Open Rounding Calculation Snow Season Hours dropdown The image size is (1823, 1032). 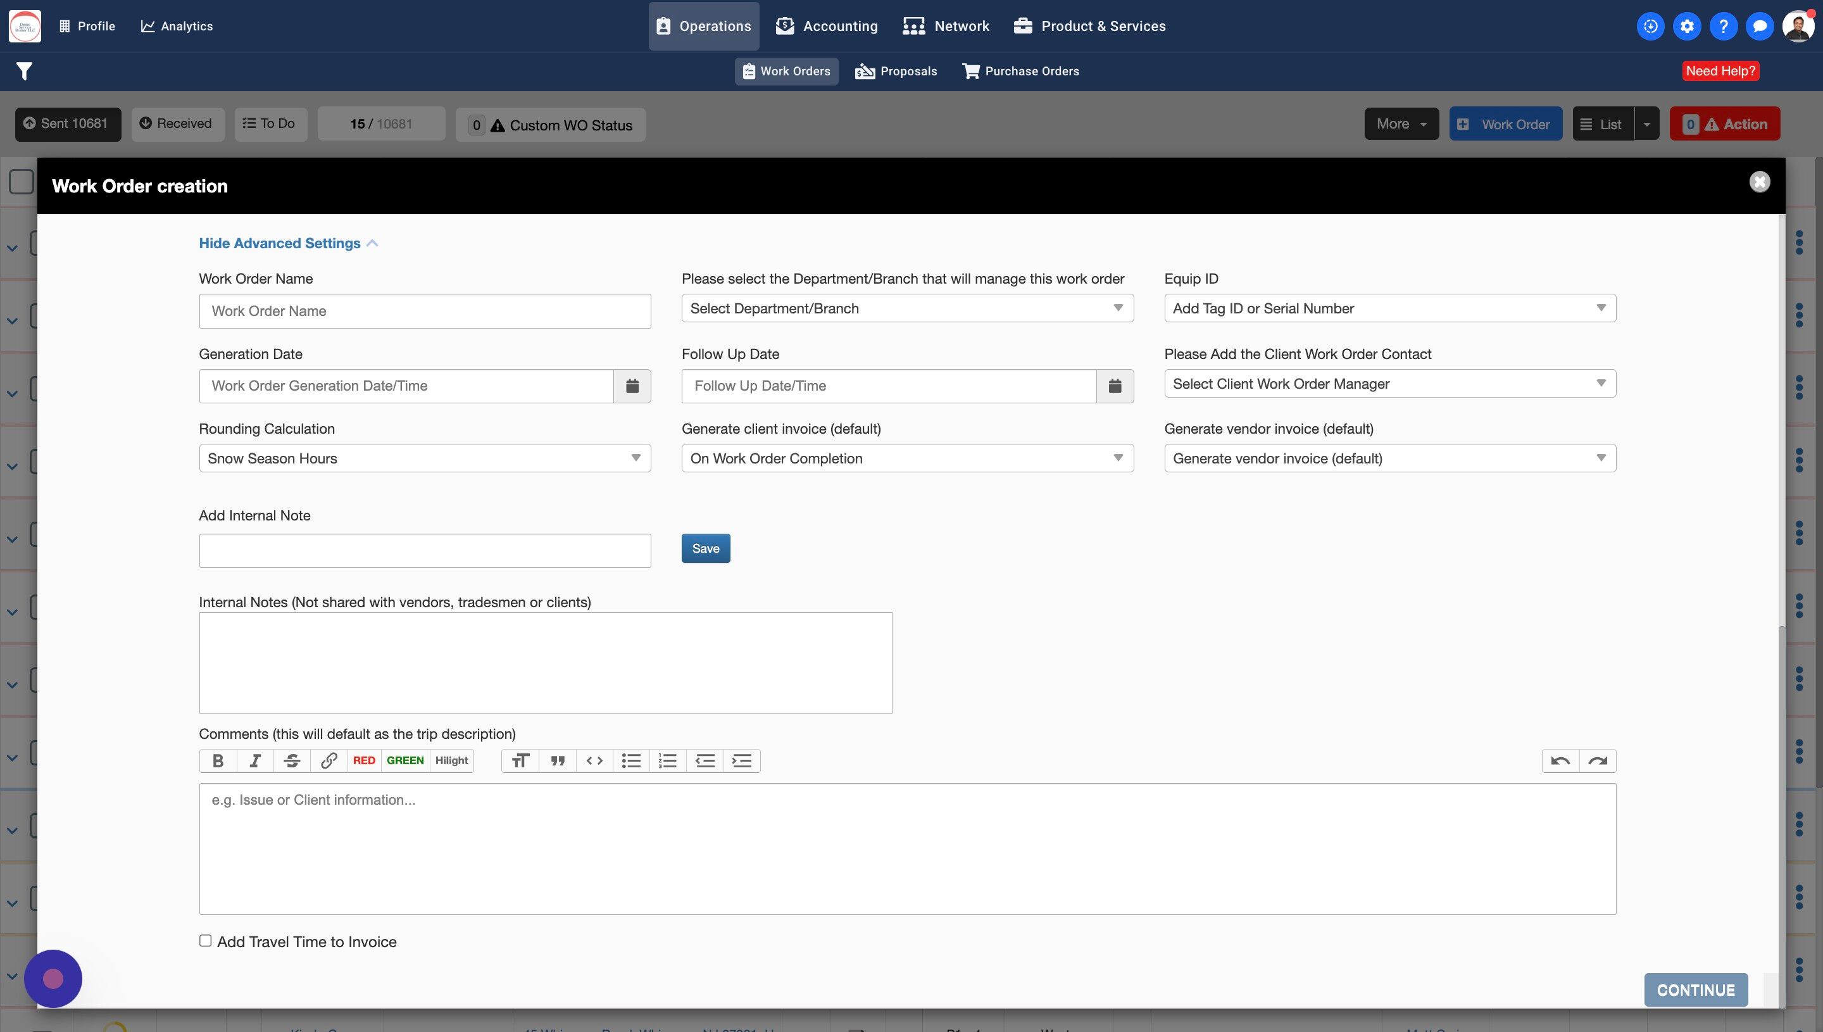coord(424,458)
